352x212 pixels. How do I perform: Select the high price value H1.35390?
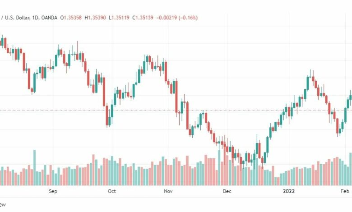click(x=95, y=18)
